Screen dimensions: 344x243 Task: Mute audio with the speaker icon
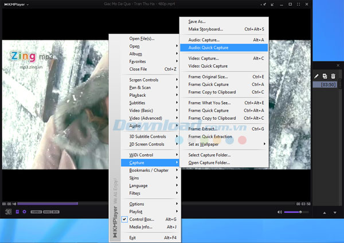point(280,212)
